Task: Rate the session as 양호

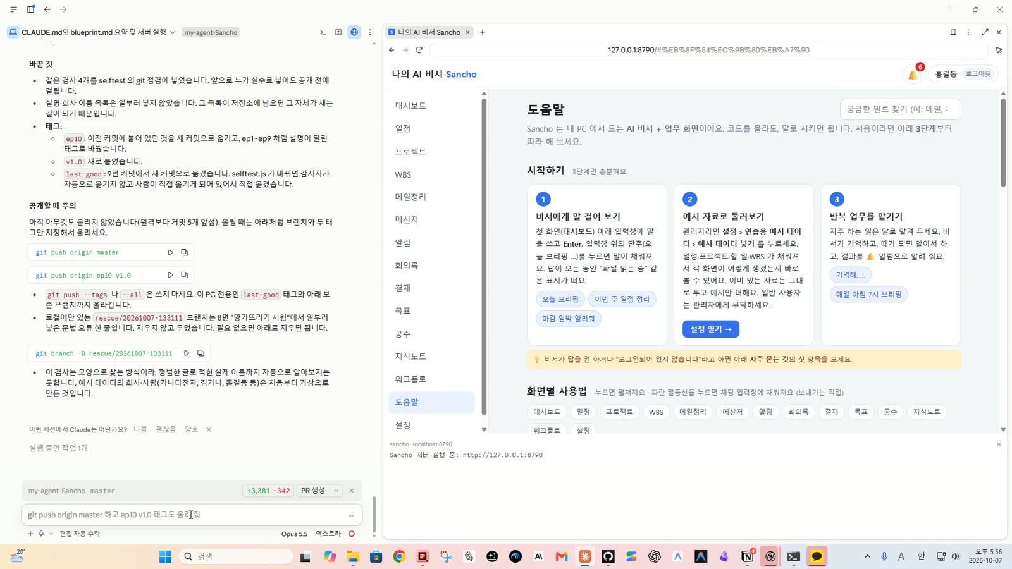Action: [x=191, y=429]
